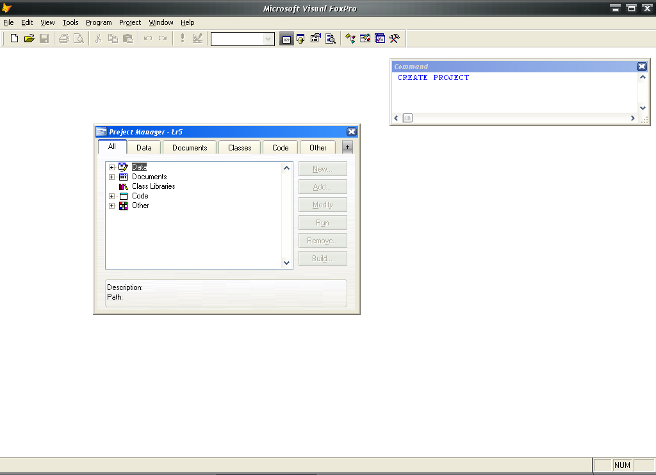The image size is (656, 475).
Task: Switch to the Documents tab
Action: click(190, 148)
